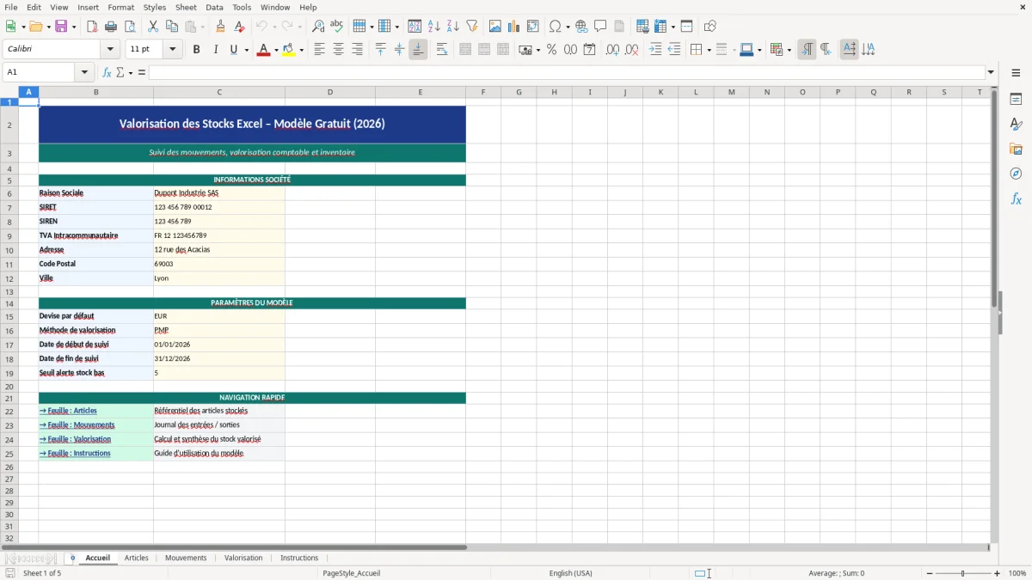This screenshot has width=1032, height=580.
Task: Sort descending with the Z-A icon
Action: point(453,27)
